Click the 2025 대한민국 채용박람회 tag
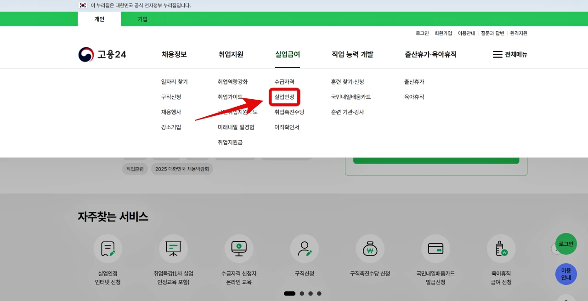 [181, 169]
